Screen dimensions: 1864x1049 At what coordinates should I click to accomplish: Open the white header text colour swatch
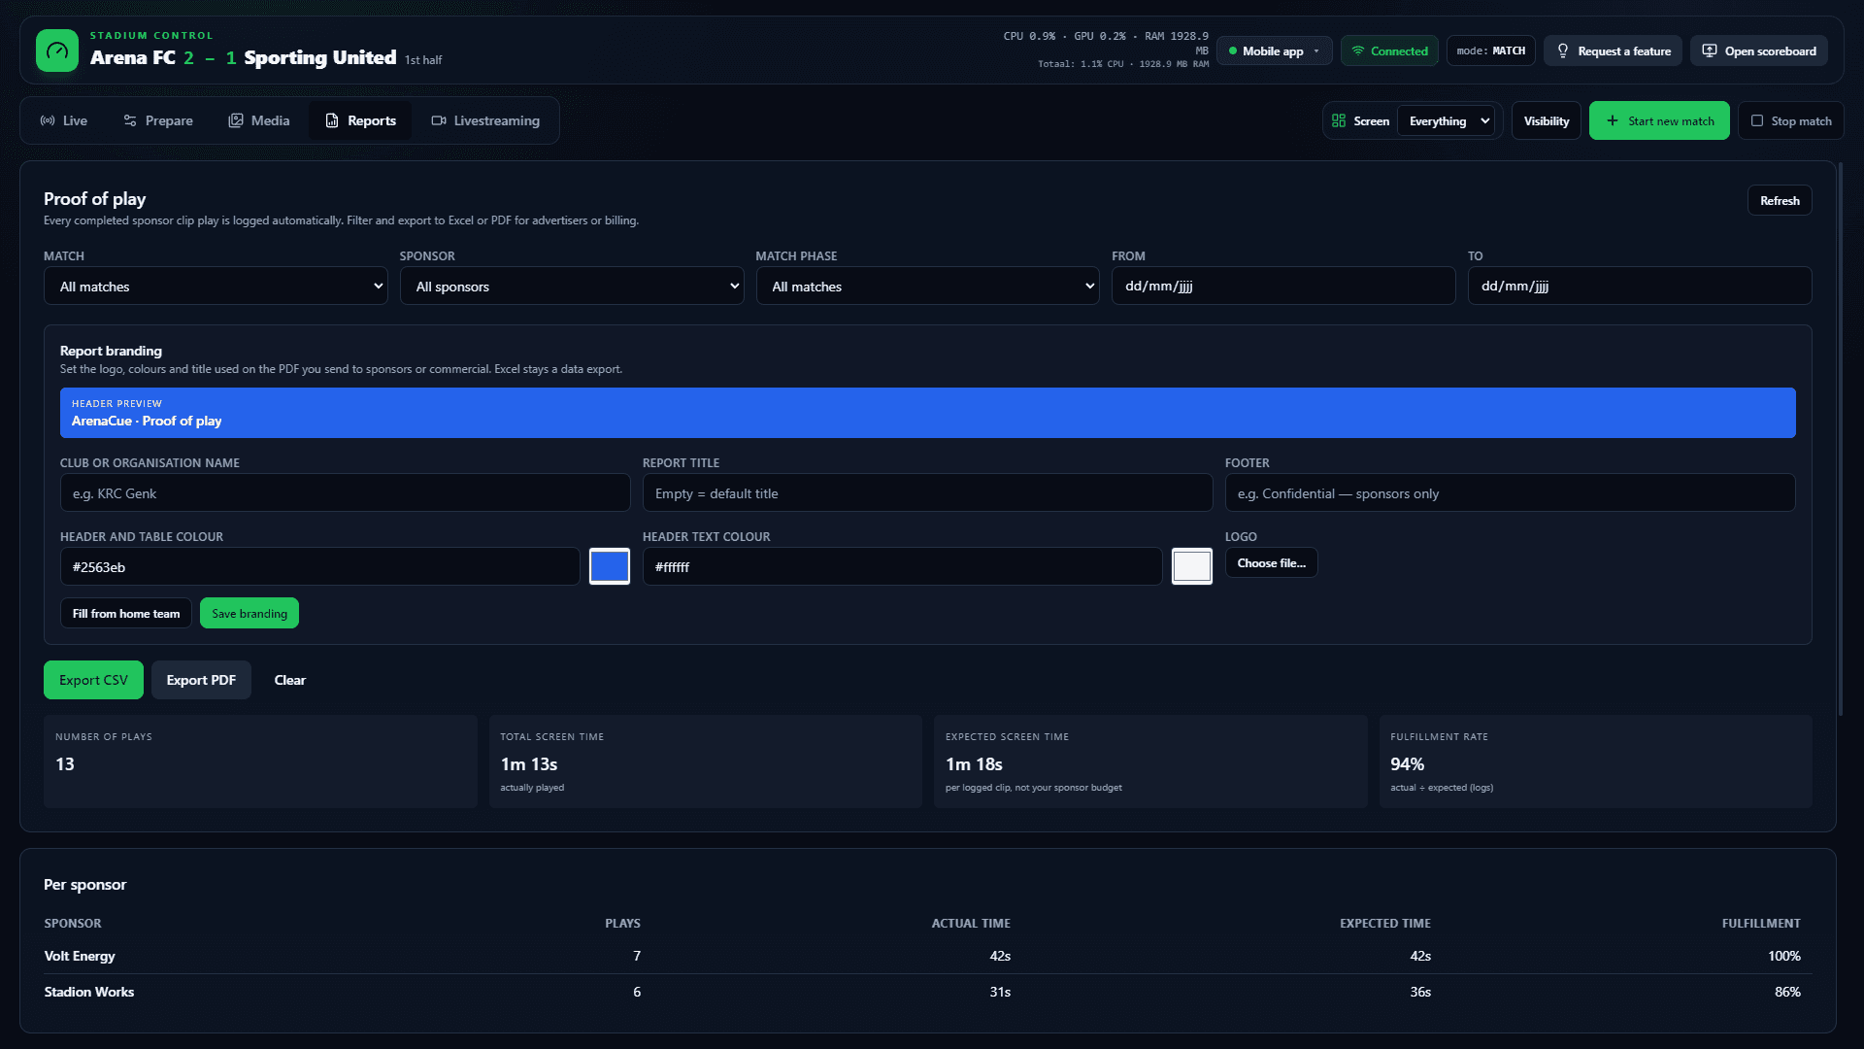coord(1192,566)
